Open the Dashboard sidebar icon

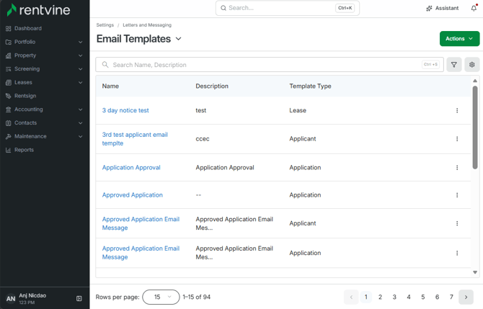click(x=9, y=28)
